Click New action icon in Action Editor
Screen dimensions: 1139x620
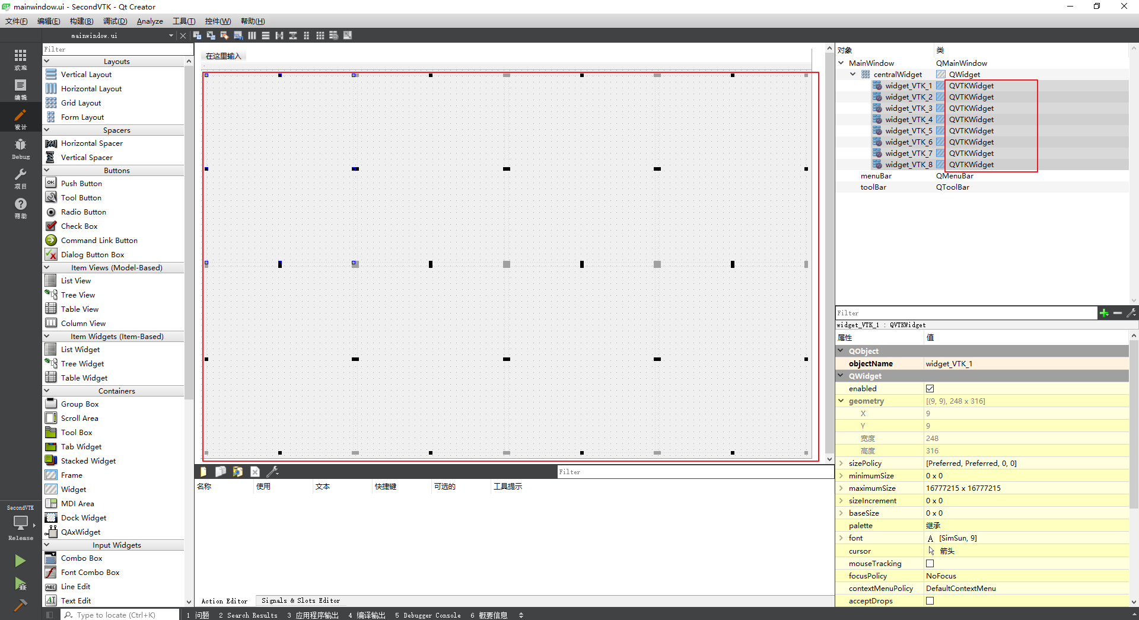pyautogui.click(x=203, y=472)
